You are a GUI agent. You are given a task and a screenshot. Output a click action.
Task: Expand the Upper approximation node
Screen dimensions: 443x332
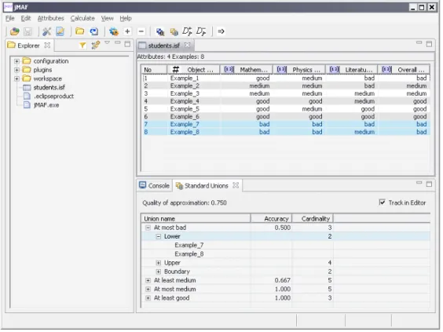[x=158, y=263]
